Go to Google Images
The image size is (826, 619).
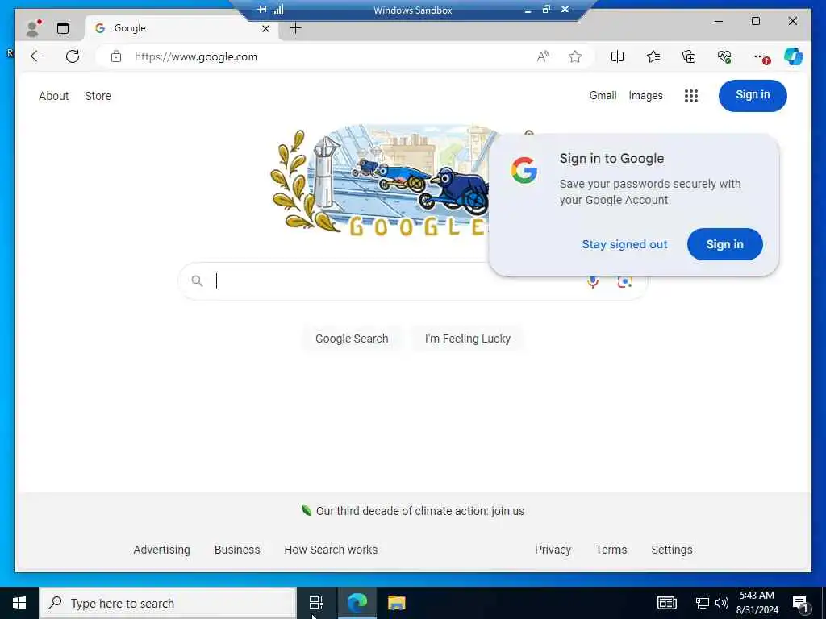645,95
